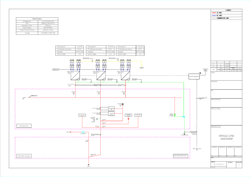Click the rightmost small labeled box in combiner area
251x177 pixels.
pos(138,115)
